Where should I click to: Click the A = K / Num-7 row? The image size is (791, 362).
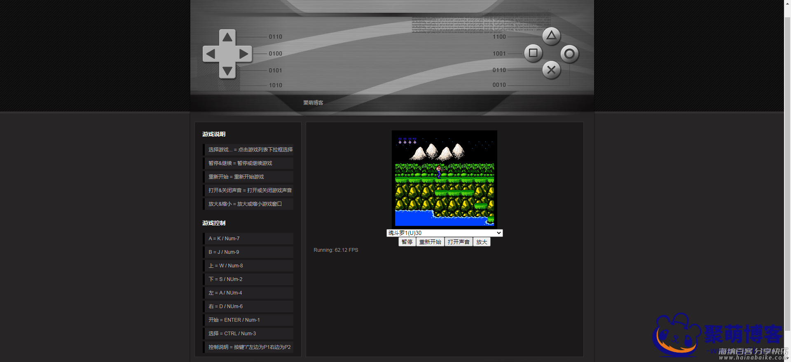click(248, 239)
